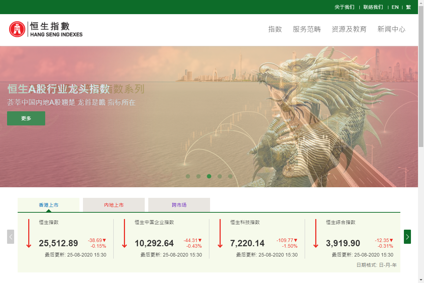Open 联络我们 link in top bar
This screenshot has width=424, height=283.
click(373, 7)
